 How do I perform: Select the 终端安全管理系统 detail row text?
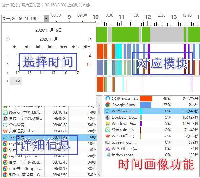25,112
